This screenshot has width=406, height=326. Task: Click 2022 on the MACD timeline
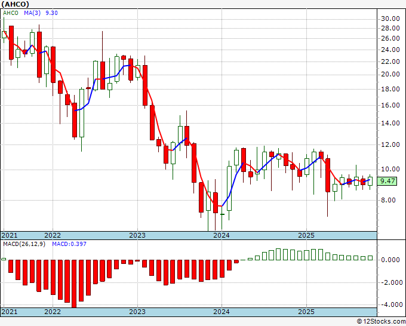point(53,312)
